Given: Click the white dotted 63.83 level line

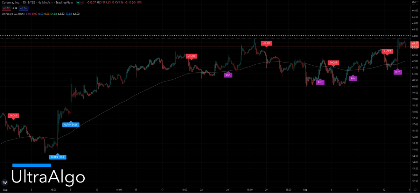Looking at the screenshot, I should pos(205,38).
